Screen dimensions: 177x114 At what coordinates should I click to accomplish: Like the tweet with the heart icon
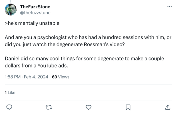[x=89, y=107]
